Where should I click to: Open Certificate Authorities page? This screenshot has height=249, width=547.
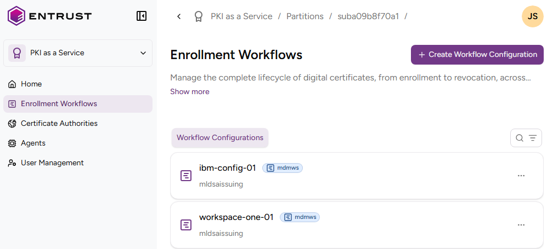(78, 124)
